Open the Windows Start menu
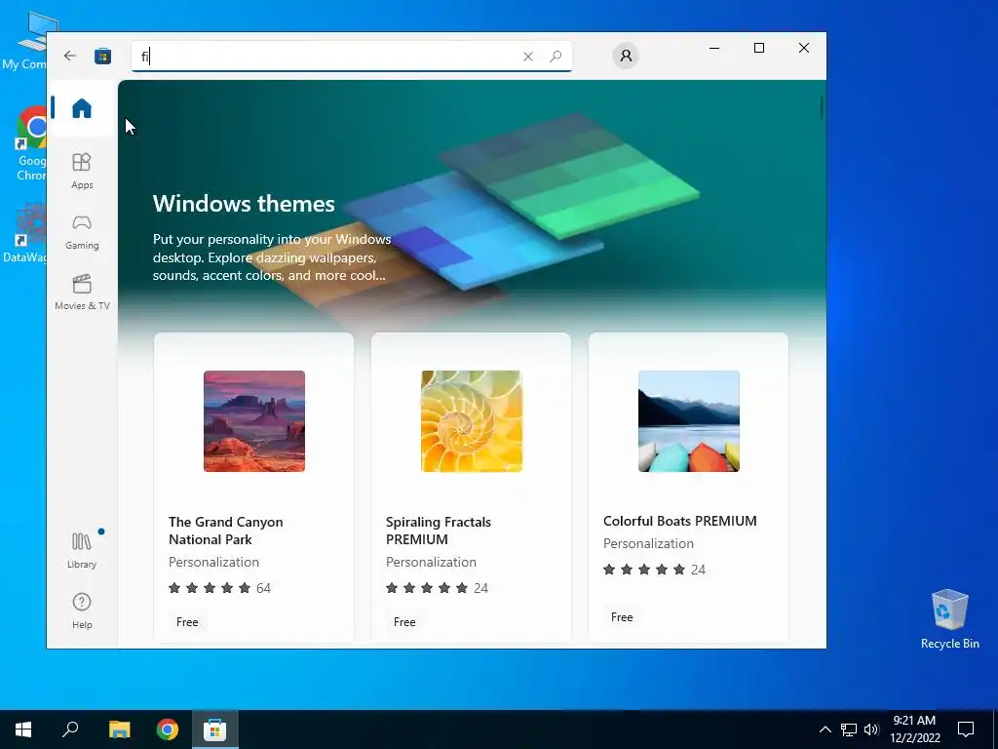The image size is (998, 749). pos(23,729)
